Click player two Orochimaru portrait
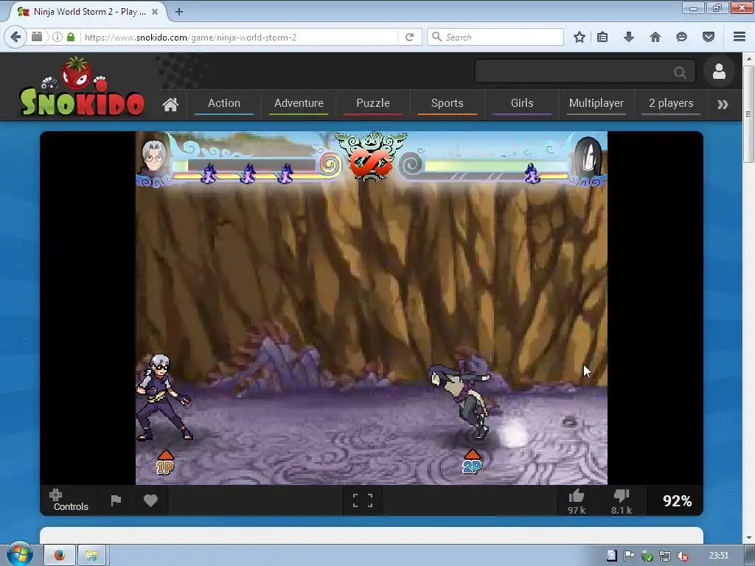The image size is (755, 566). tap(588, 158)
